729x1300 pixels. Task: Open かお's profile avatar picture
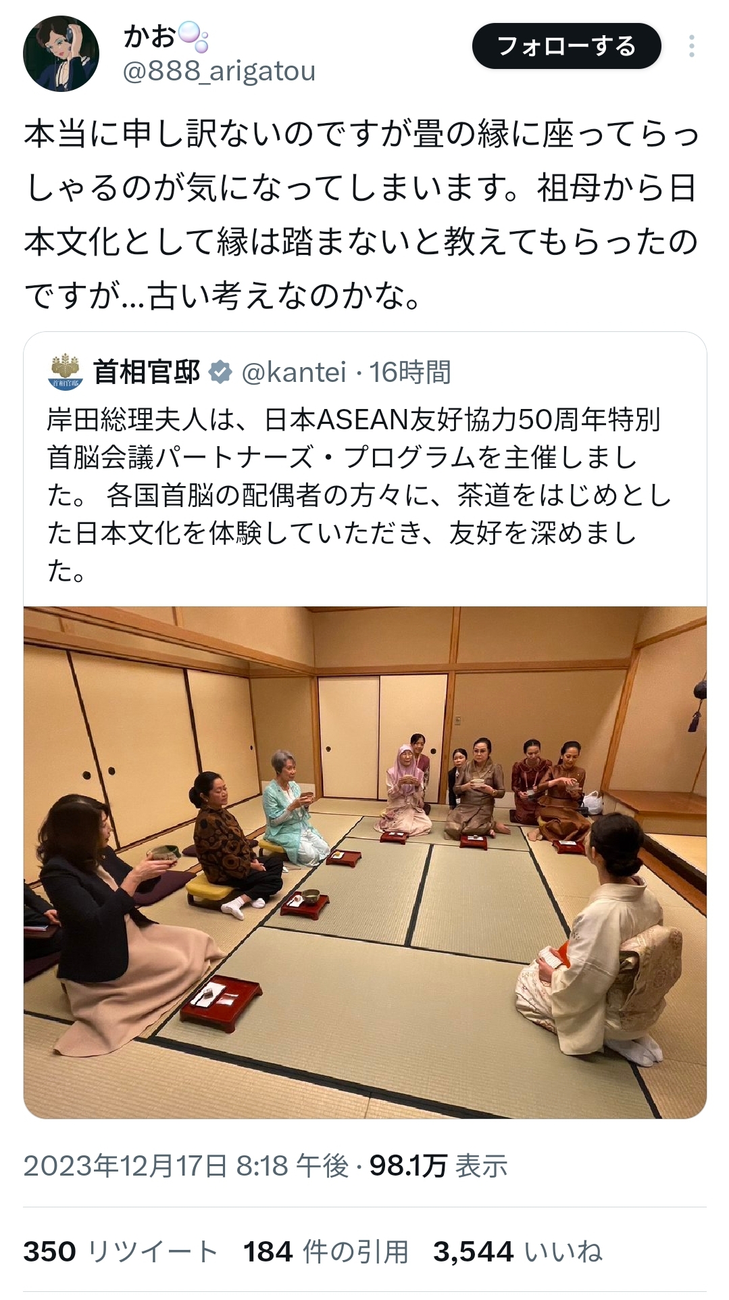pos(61,53)
